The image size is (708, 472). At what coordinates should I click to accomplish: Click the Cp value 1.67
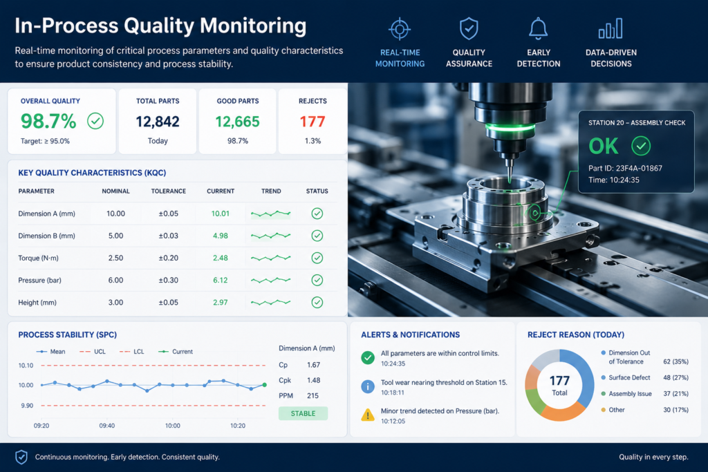313,365
